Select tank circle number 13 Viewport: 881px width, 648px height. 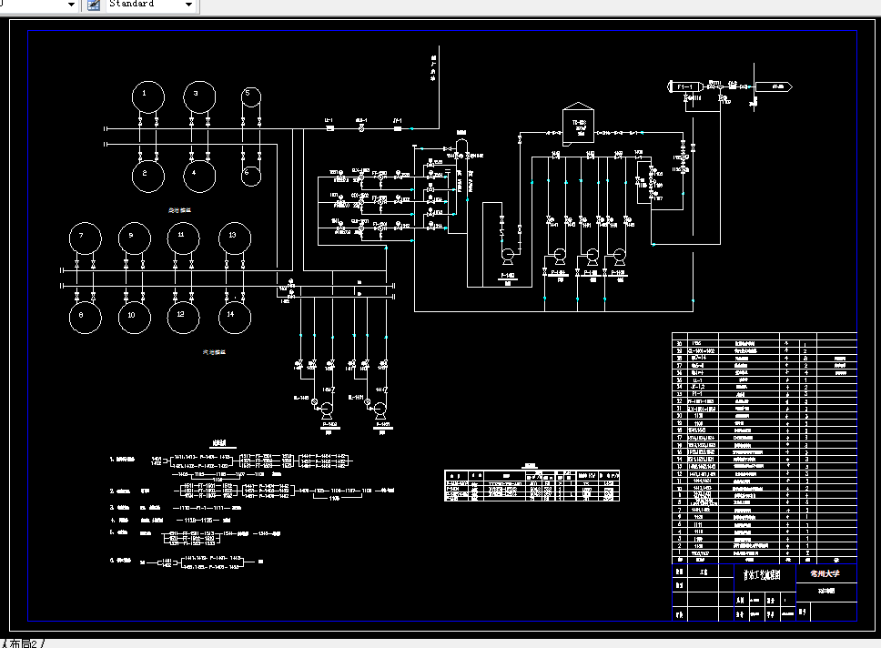[x=235, y=238]
